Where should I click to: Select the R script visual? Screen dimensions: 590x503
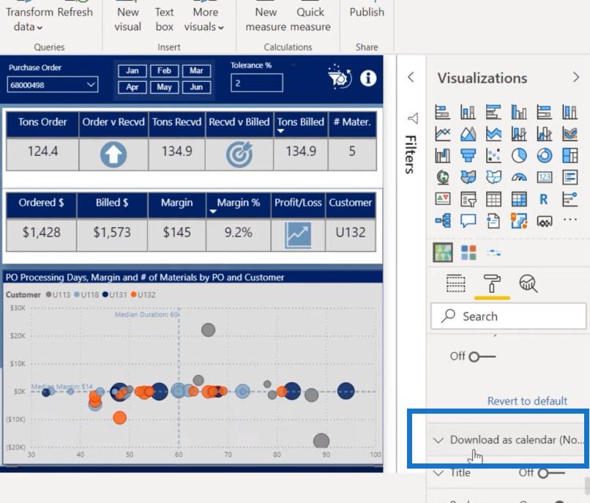pyautogui.click(x=544, y=199)
